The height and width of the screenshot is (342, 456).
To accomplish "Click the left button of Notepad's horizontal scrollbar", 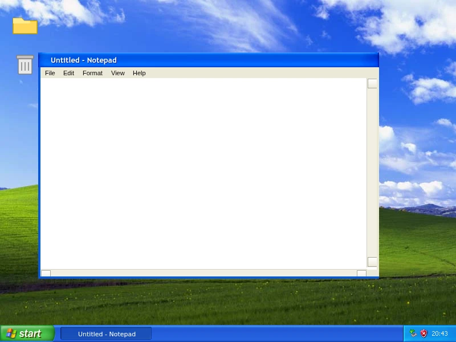I will (46, 274).
